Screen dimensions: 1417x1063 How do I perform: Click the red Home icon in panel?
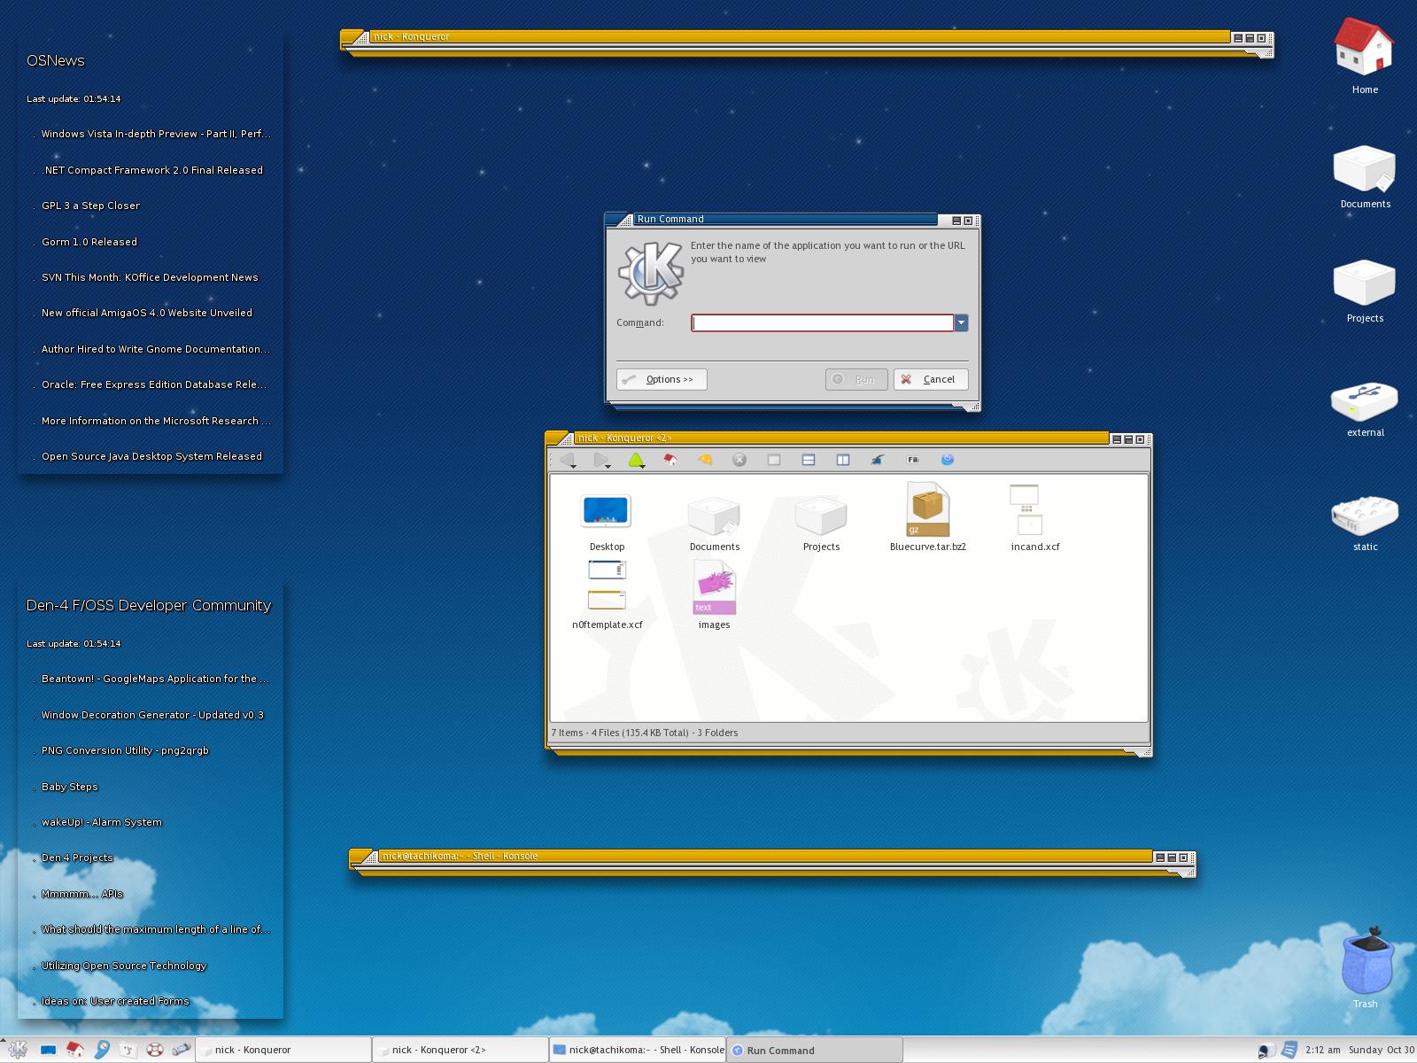(75, 1050)
